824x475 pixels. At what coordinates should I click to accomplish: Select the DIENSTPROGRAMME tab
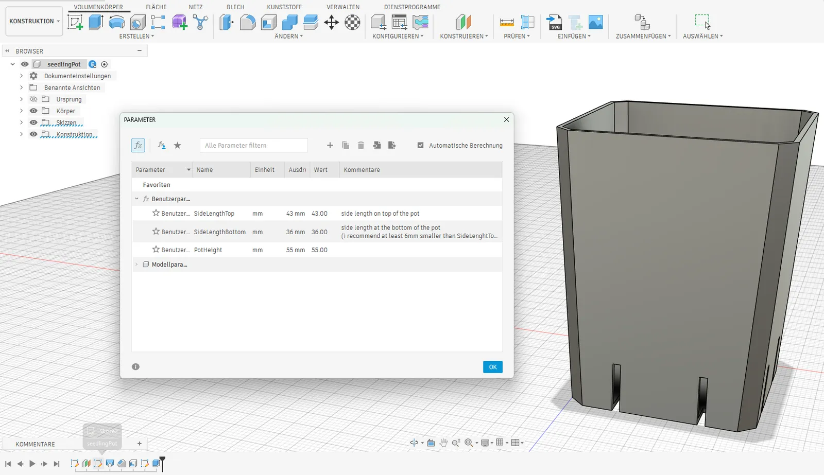[x=412, y=7]
